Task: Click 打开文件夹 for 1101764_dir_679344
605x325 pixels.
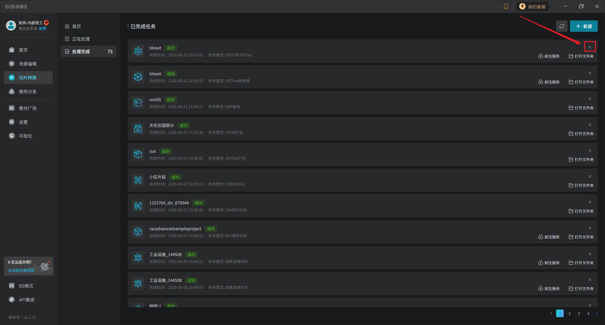Action: tap(581, 211)
